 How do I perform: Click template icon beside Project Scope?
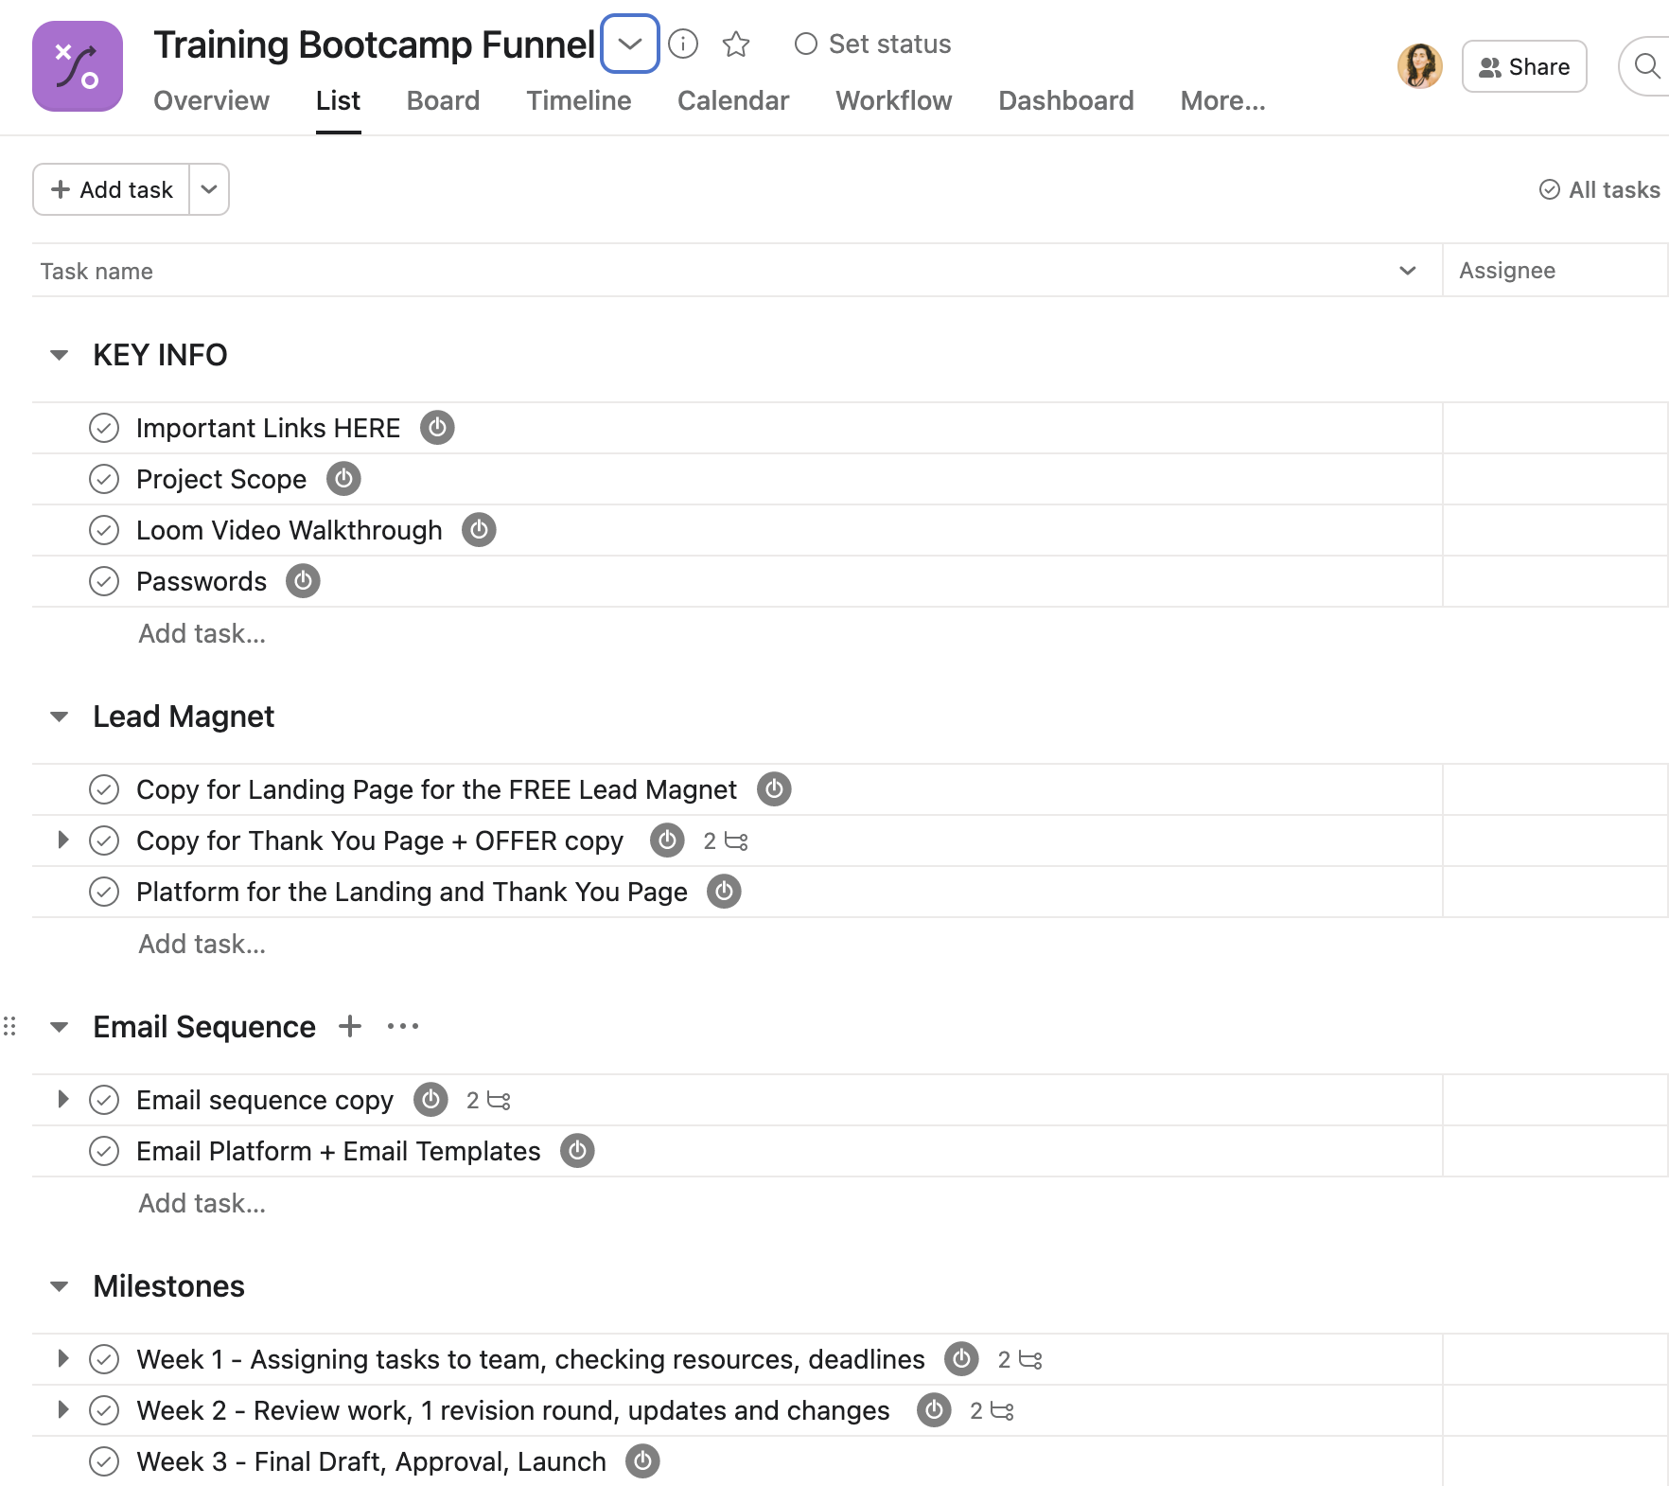click(x=343, y=479)
